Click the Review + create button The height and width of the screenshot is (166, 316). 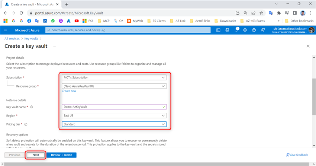point(61,155)
